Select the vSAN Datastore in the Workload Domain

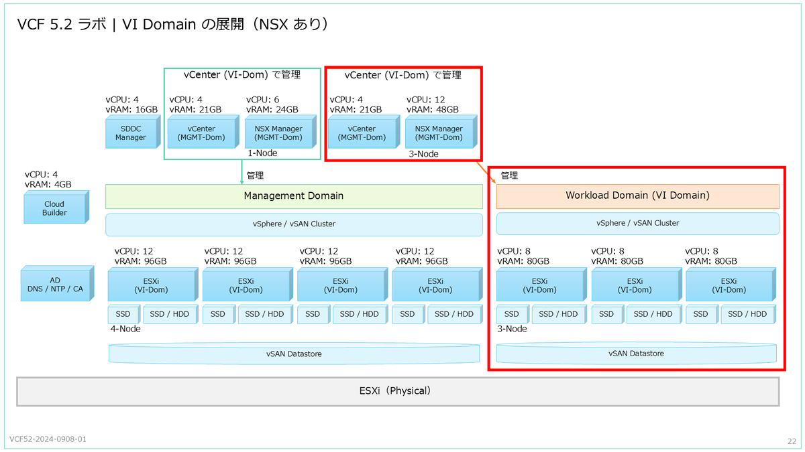click(x=636, y=353)
